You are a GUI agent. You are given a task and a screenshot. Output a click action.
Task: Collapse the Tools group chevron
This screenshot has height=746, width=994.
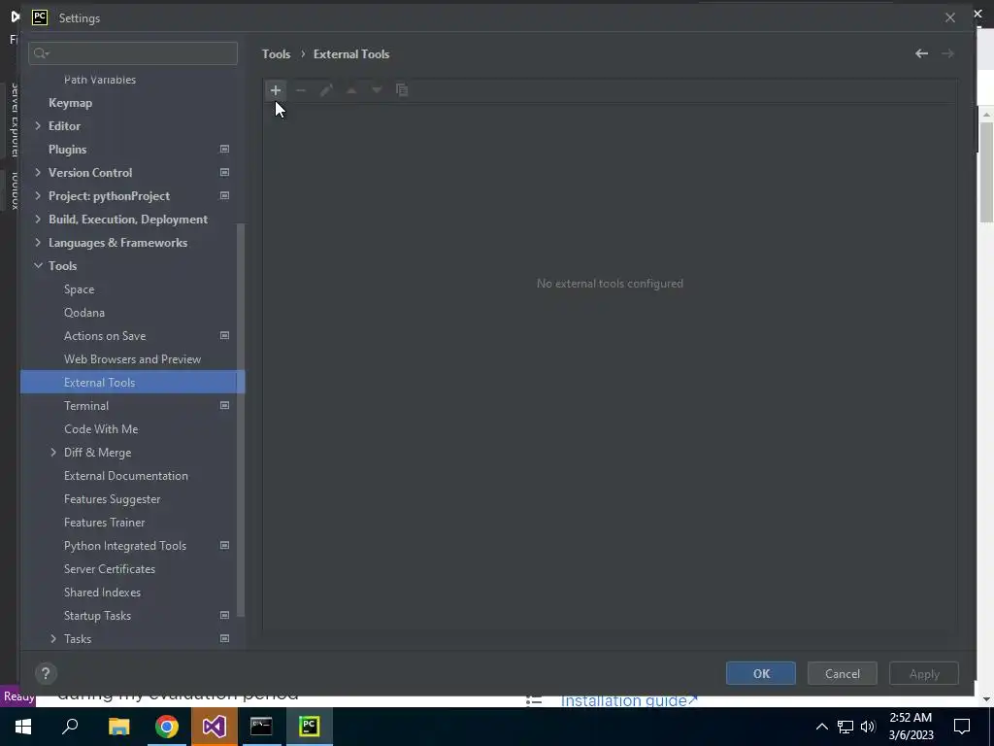[38, 266]
